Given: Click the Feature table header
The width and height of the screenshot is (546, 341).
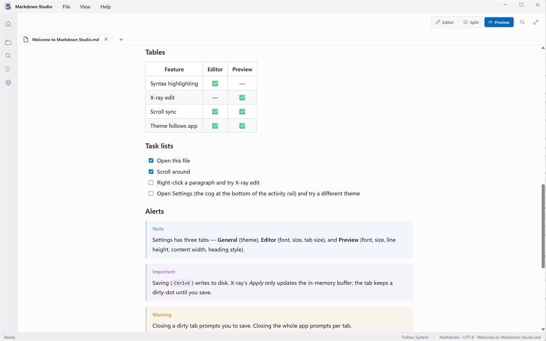Looking at the screenshot, I should [x=174, y=69].
